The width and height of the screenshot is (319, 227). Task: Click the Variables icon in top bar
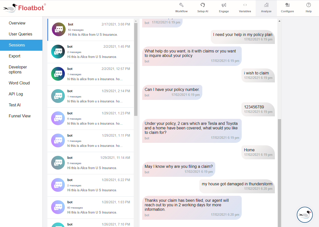245,7
